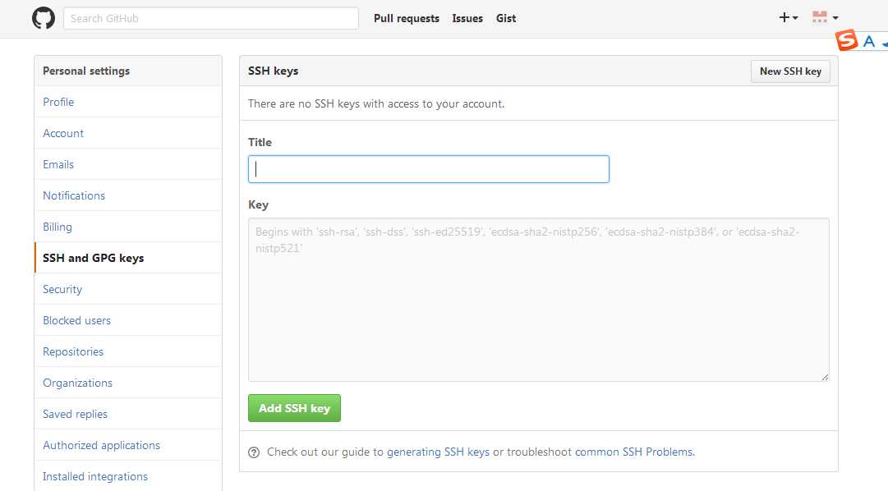Screen dimensions: 888x491
Task: Click inside the Key text area
Action: pyautogui.click(x=539, y=300)
